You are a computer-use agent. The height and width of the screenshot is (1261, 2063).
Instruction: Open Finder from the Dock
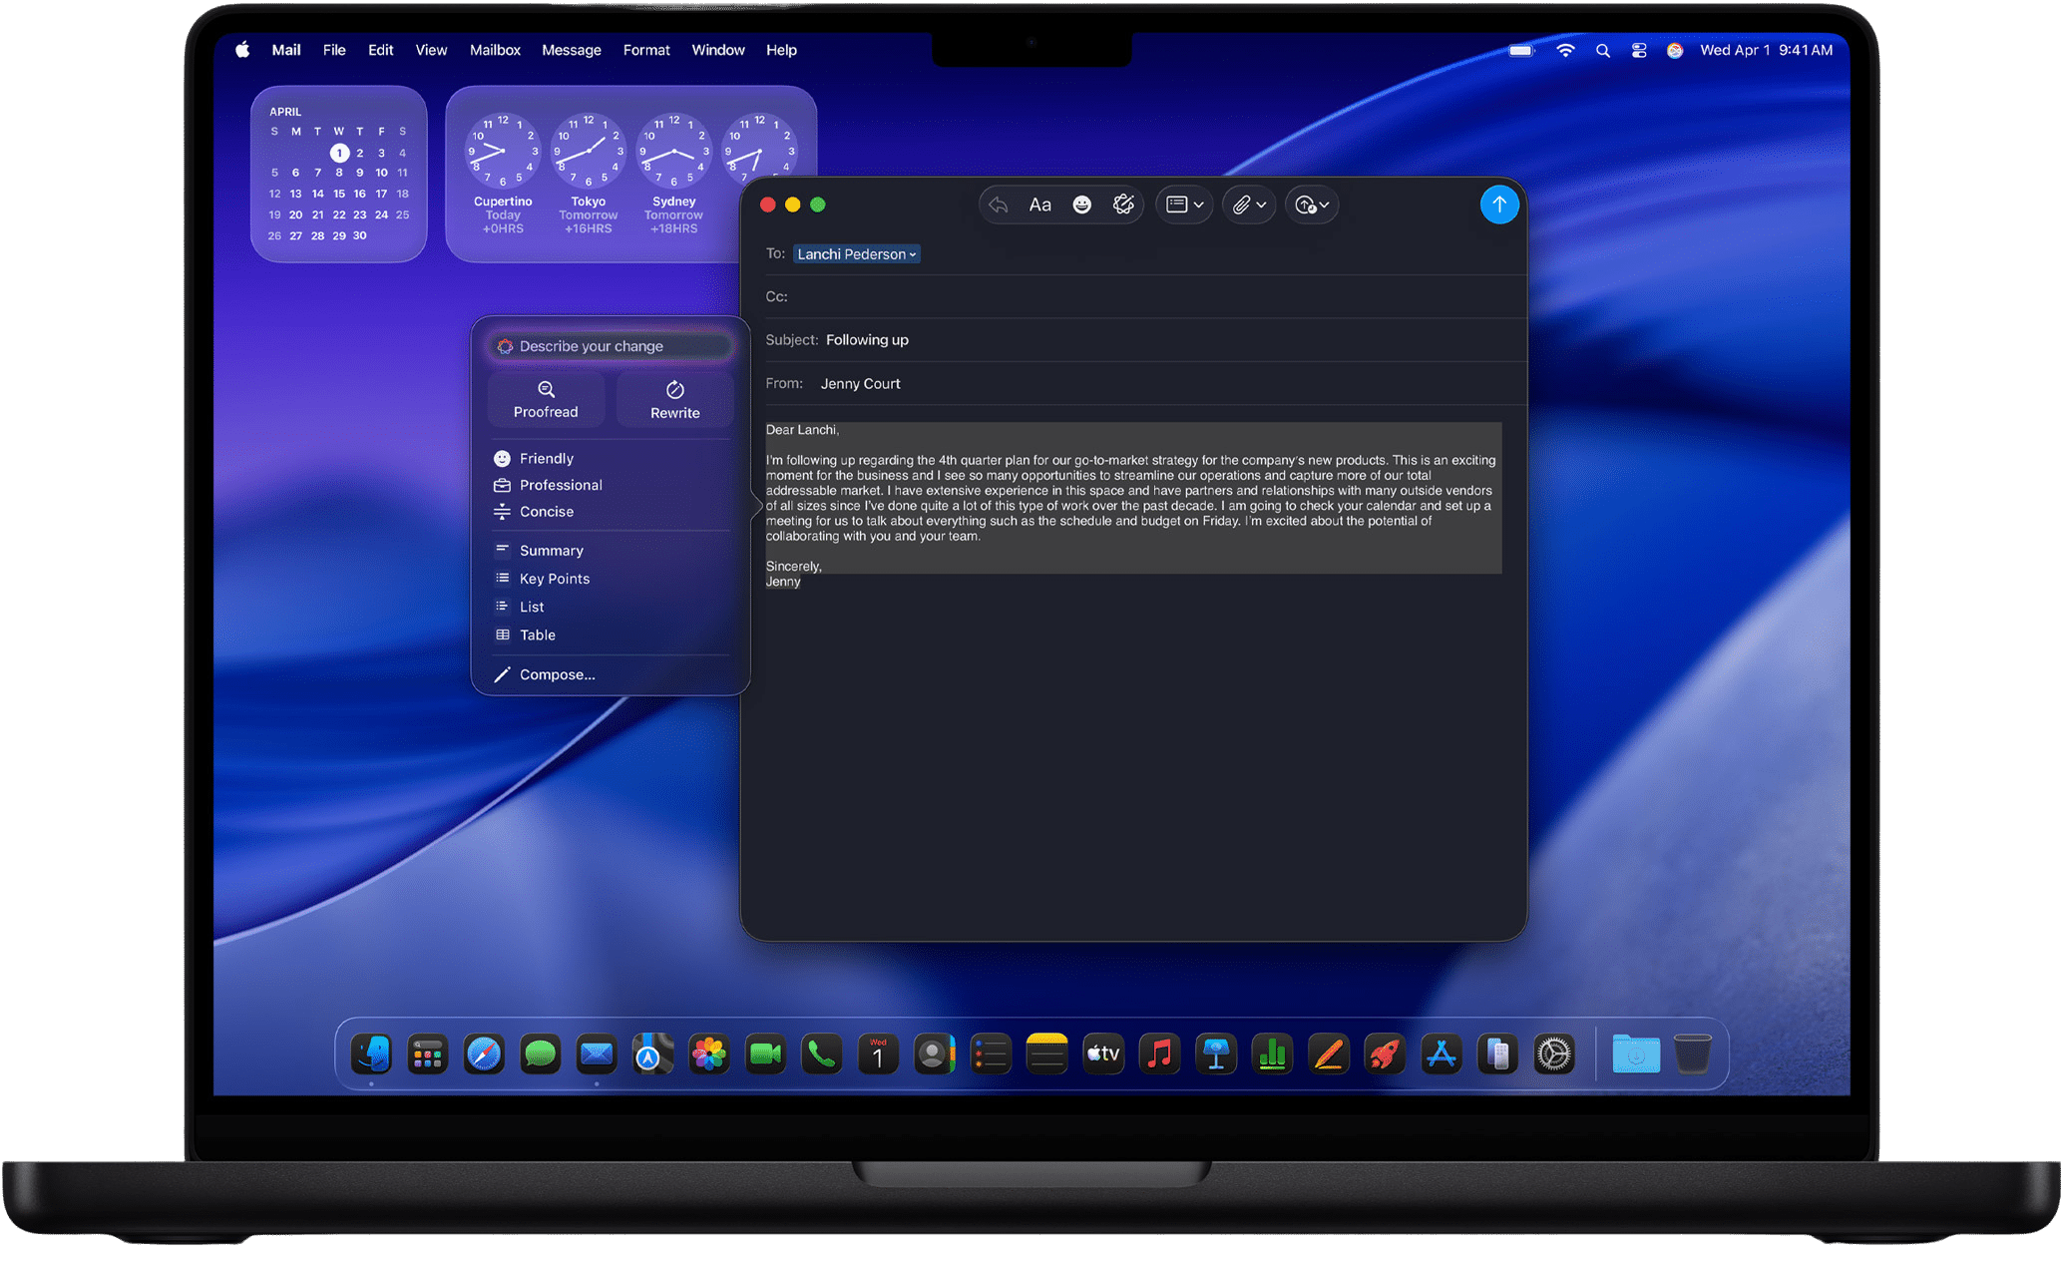tap(371, 1054)
